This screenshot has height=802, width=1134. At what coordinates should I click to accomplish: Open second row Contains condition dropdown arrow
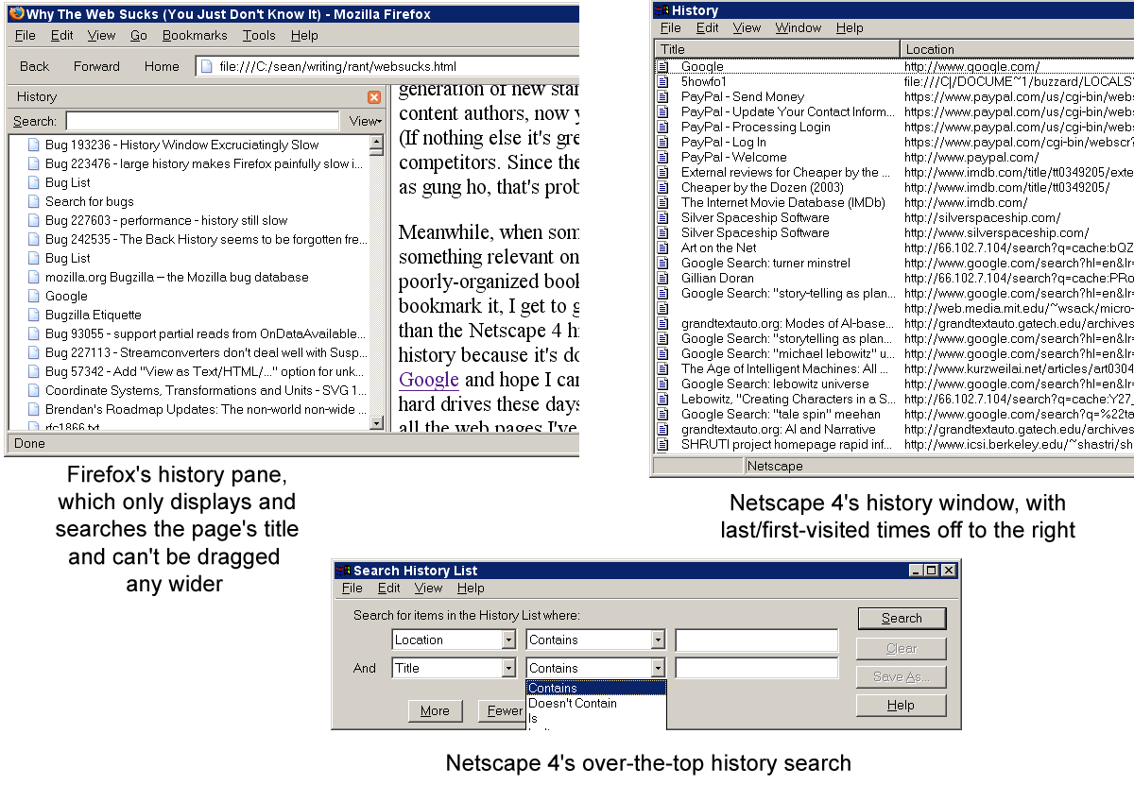(x=658, y=668)
